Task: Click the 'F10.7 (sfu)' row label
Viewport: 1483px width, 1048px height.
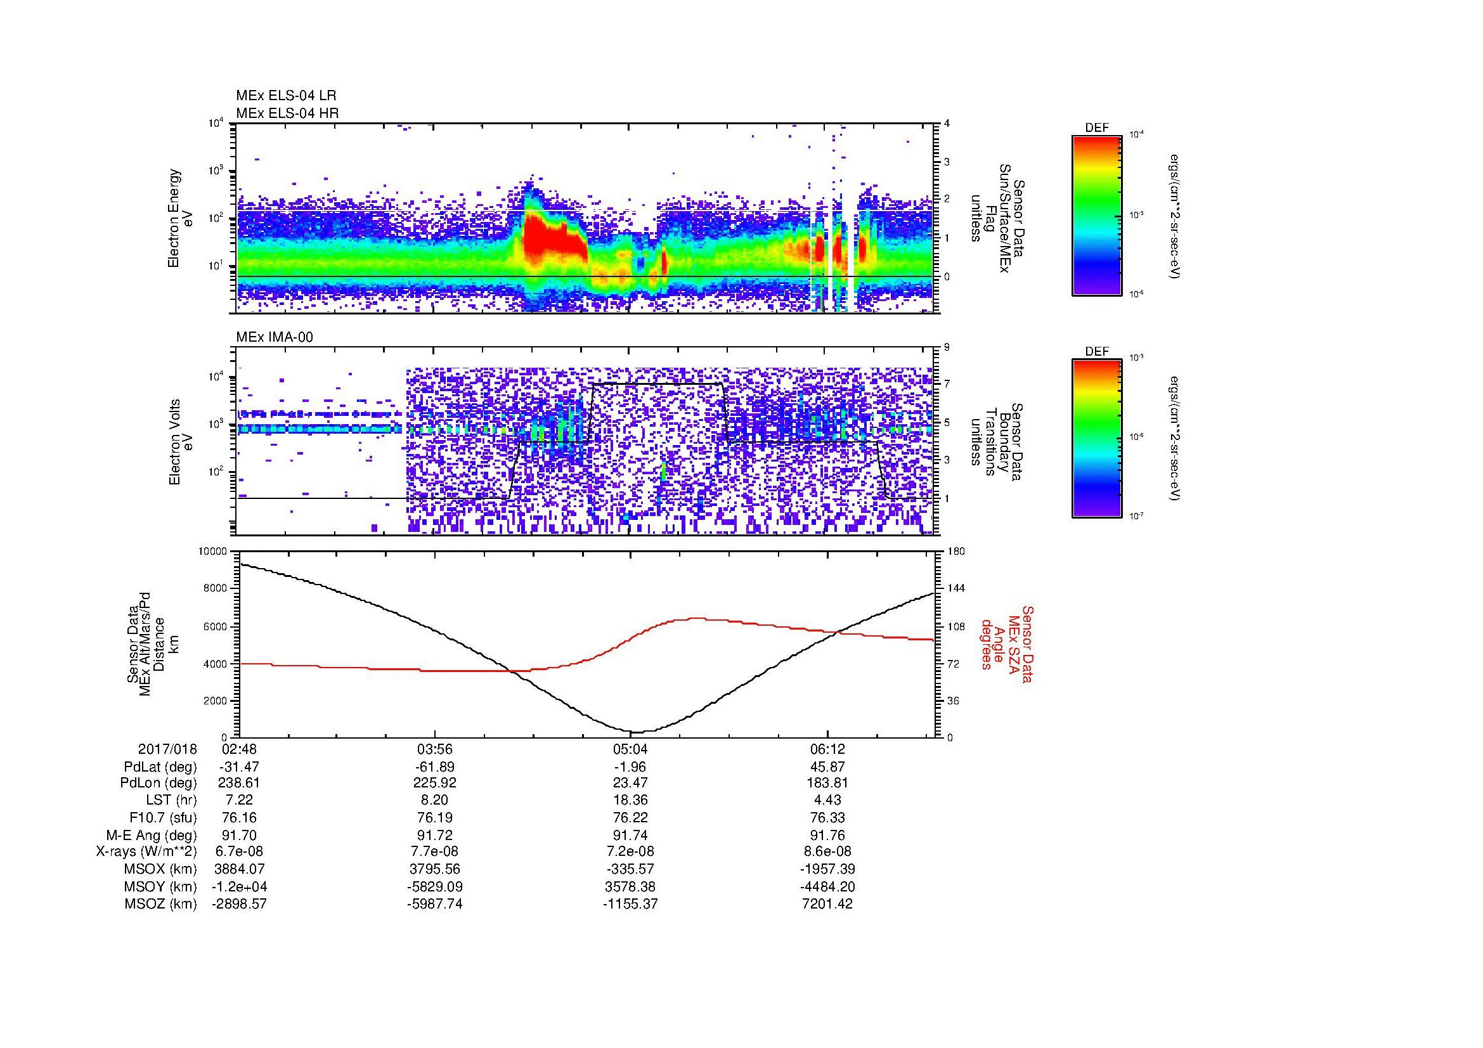Action: (x=163, y=818)
